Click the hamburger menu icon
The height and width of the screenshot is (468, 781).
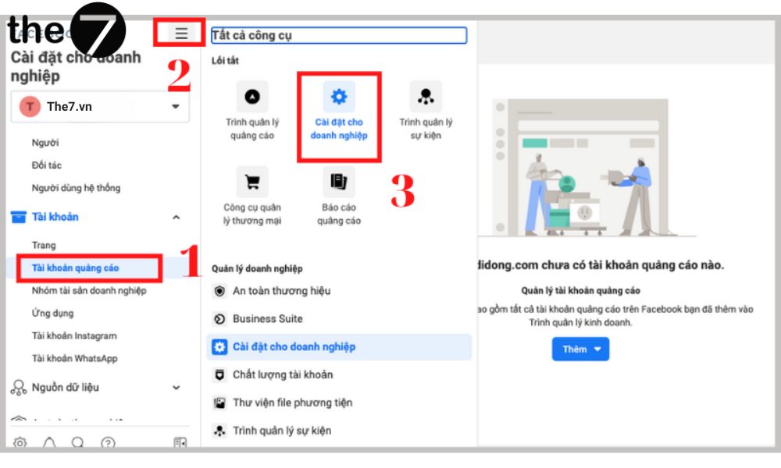pyautogui.click(x=181, y=34)
